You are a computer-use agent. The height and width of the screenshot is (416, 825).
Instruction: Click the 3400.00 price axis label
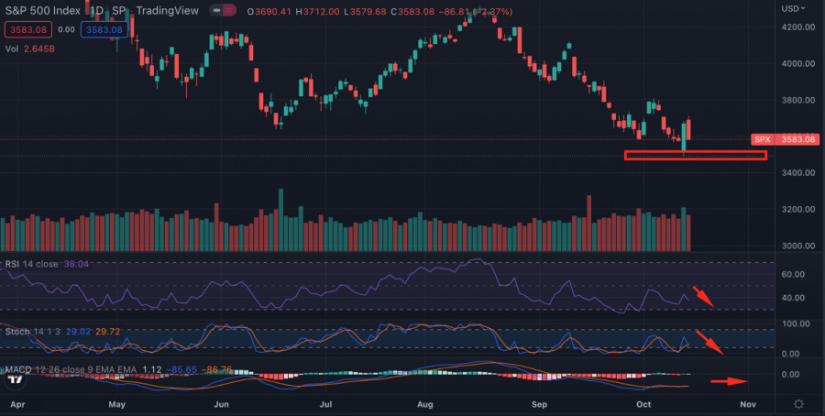[797, 173]
